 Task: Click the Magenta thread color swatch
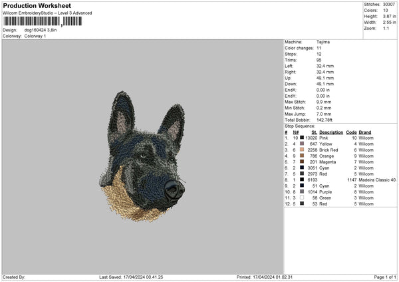point(301,162)
